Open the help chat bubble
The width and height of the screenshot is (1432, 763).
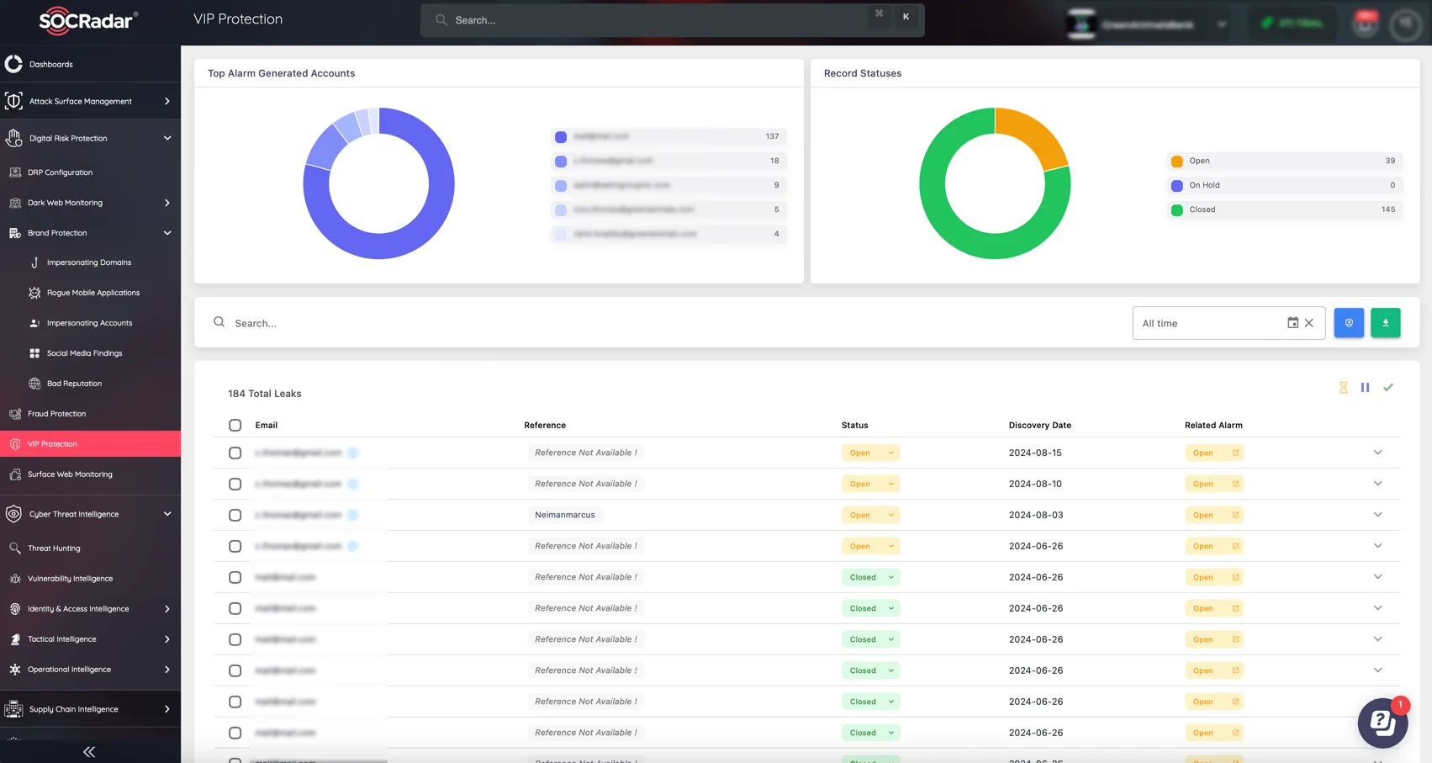pyautogui.click(x=1382, y=723)
